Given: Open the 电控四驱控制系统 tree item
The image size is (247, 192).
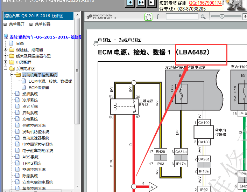Looking at the screenshot, I should (38, 144).
